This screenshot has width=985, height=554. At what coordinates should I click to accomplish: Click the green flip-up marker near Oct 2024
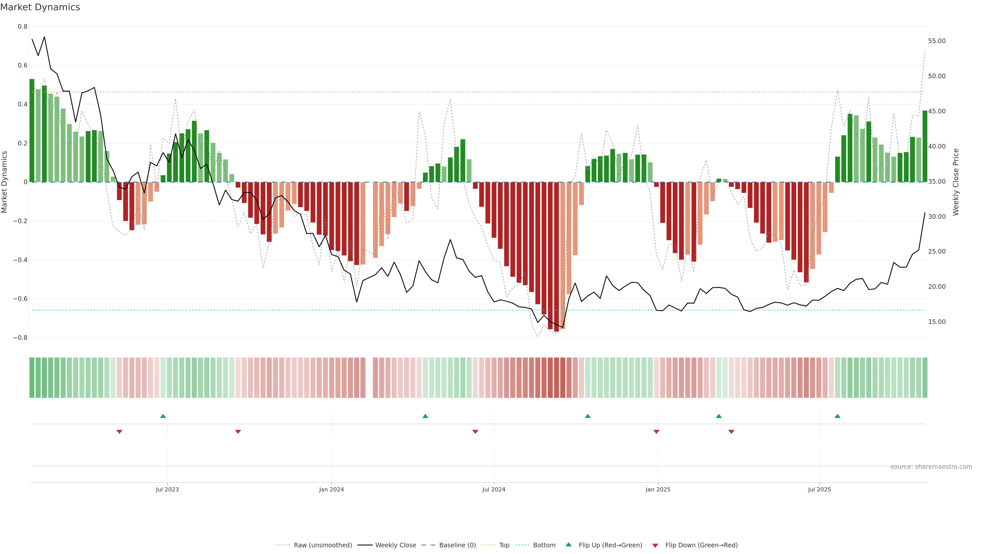coord(588,416)
